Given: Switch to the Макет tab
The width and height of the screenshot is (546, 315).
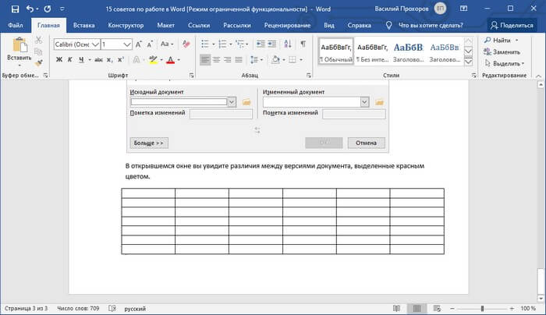Looking at the screenshot, I should 165,26.
